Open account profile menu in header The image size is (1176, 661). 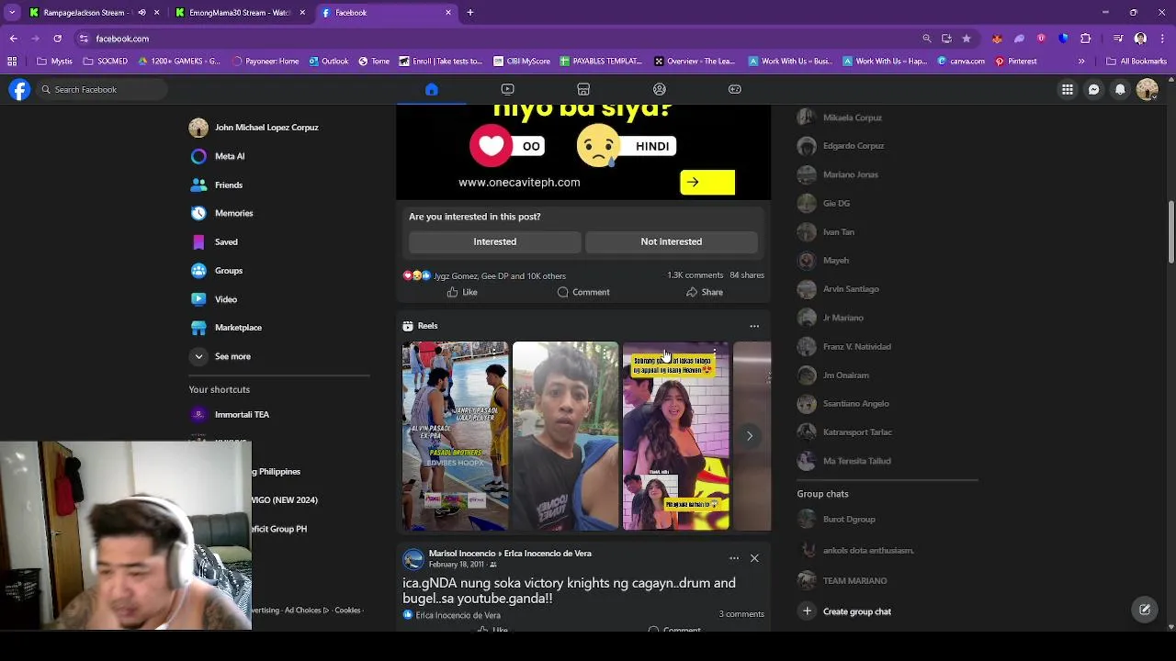coord(1147,89)
